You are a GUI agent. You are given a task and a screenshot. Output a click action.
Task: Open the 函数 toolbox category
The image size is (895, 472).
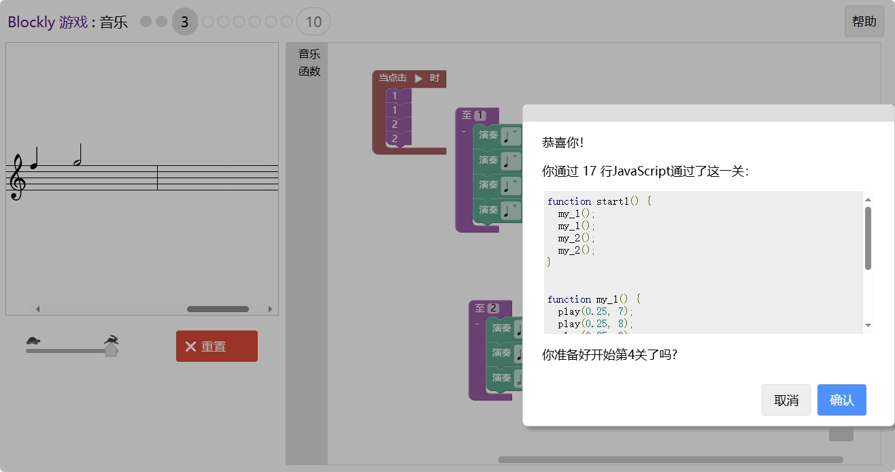pos(309,71)
